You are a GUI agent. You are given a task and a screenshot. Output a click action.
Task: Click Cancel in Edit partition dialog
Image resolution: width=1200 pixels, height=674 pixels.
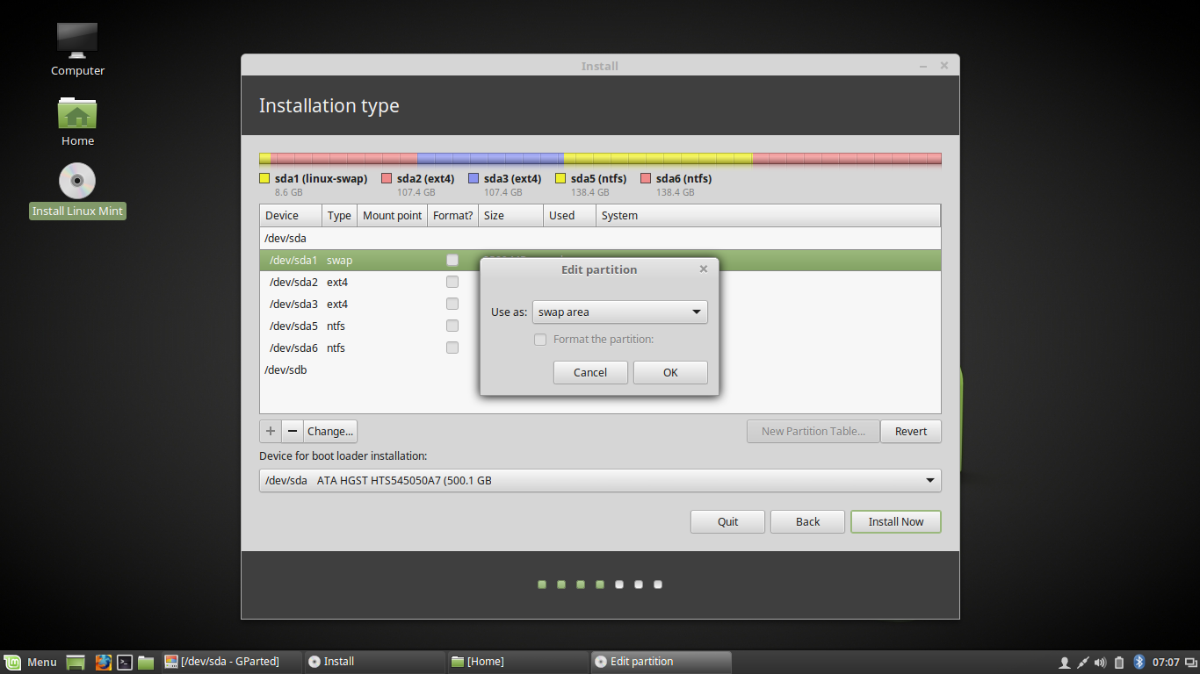pyautogui.click(x=590, y=372)
